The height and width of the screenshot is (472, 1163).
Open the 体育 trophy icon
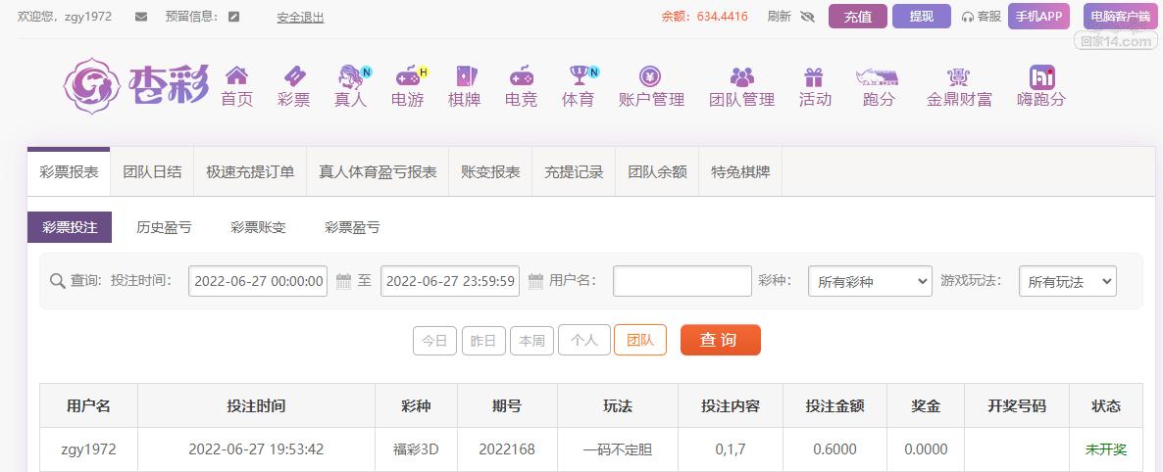[x=578, y=76]
